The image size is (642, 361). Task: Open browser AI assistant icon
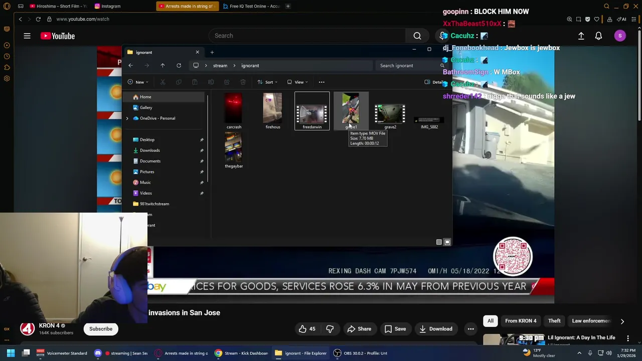(621, 19)
